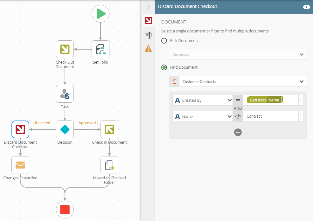This screenshot has width=313, height=221.
Task: Add a new filter with plus button
Action: click(x=238, y=132)
